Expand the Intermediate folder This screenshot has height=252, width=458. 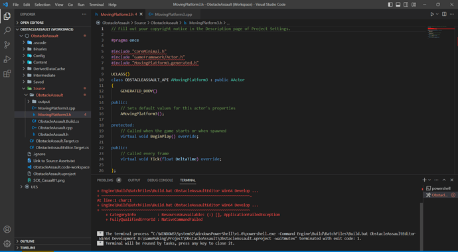[x=52, y=75]
